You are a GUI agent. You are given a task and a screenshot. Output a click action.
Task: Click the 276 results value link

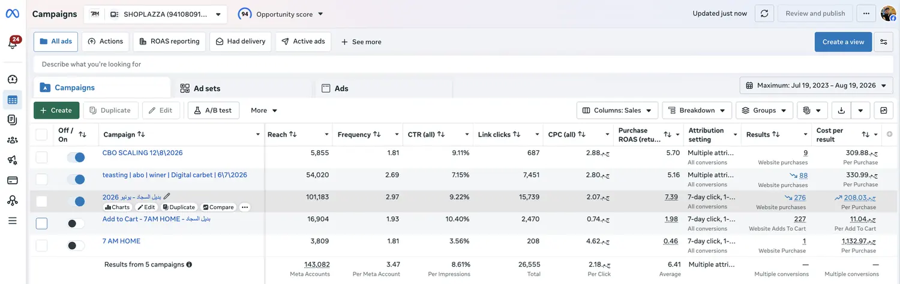pyautogui.click(x=800, y=198)
